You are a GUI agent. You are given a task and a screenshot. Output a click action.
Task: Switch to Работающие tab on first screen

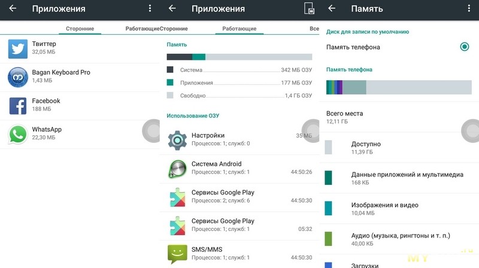[x=143, y=29]
